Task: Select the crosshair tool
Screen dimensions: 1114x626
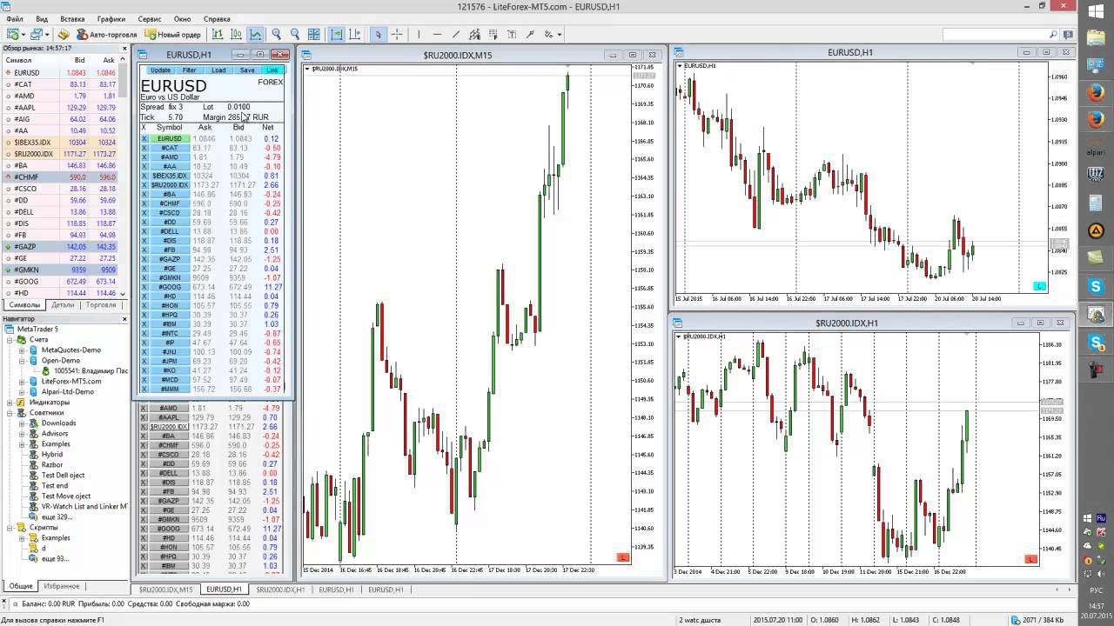Action: click(x=397, y=34)
